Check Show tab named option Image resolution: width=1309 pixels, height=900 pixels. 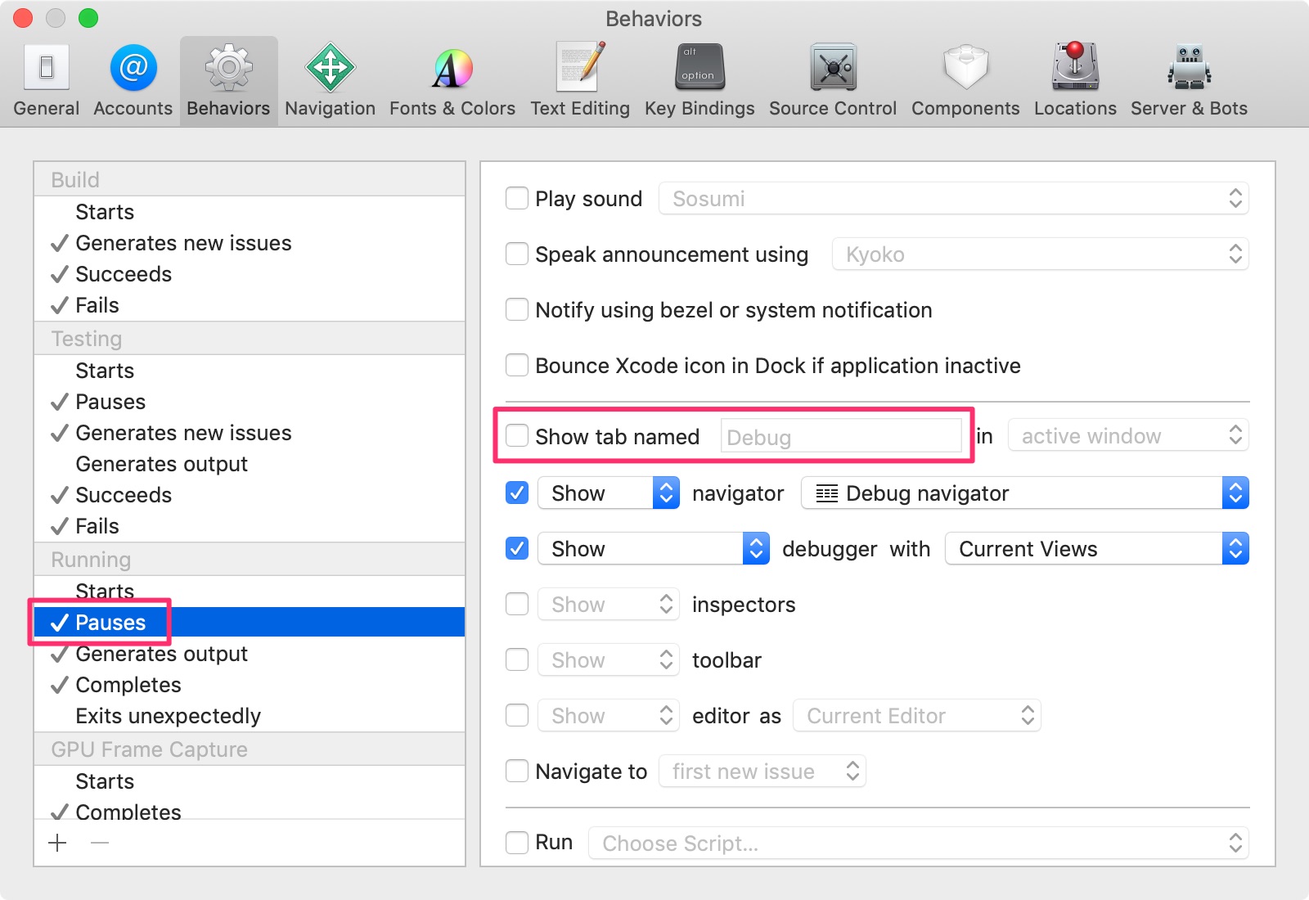tap(516, 436)
